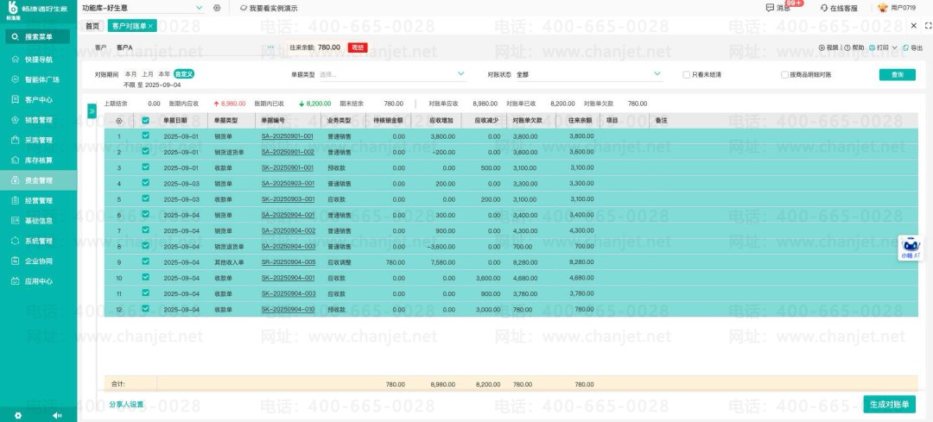
Task: Click the 查询 button
Action: [898, 74]
